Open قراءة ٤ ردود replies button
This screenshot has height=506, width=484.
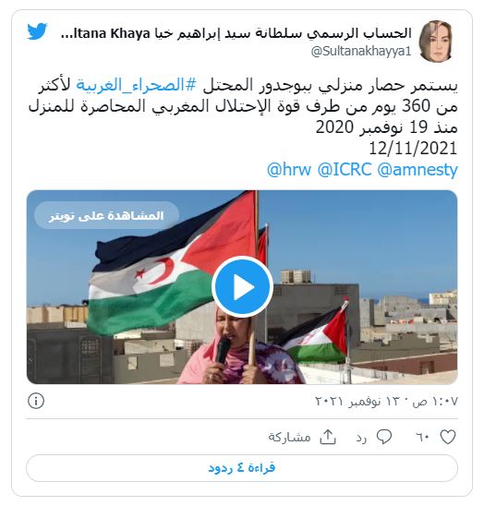point(242,468)
